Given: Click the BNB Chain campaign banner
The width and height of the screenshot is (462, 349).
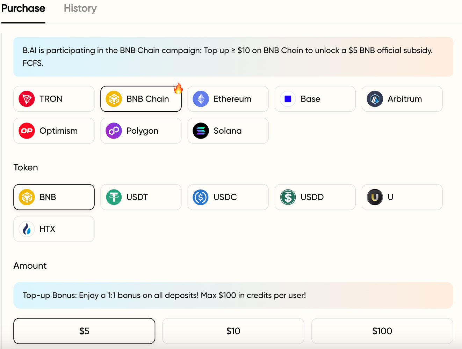Looking at the screenshot, I should (233, 57).
